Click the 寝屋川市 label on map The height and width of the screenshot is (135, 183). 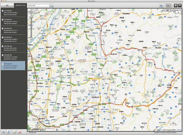pyautogui.click(x=49, y=47)
